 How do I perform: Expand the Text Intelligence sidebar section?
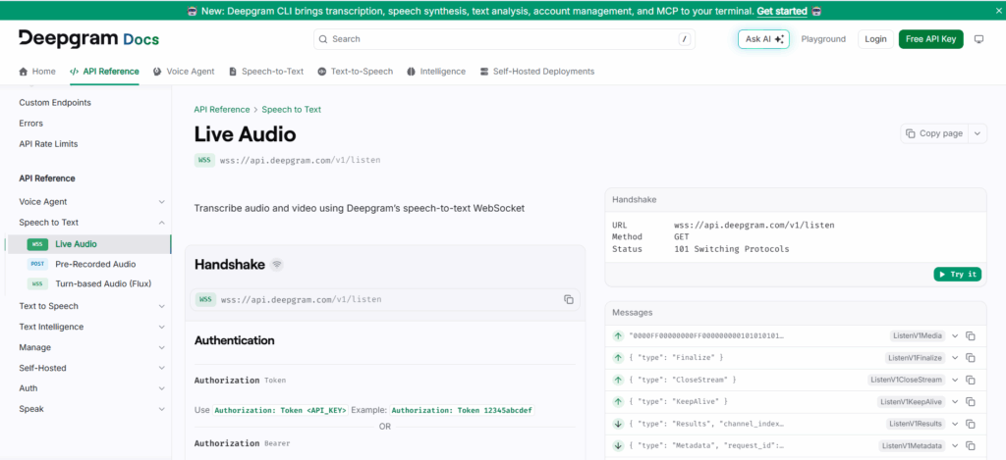click(162, 327)
